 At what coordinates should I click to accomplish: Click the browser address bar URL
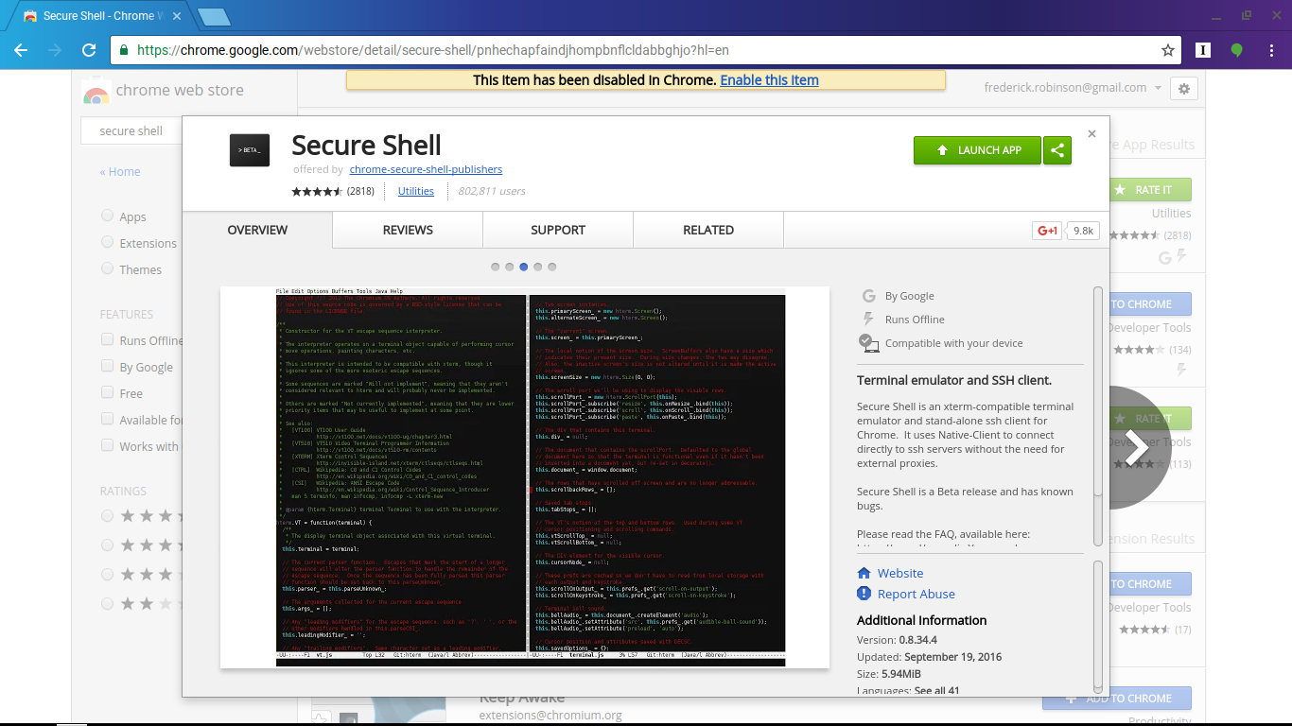point(433,50)
